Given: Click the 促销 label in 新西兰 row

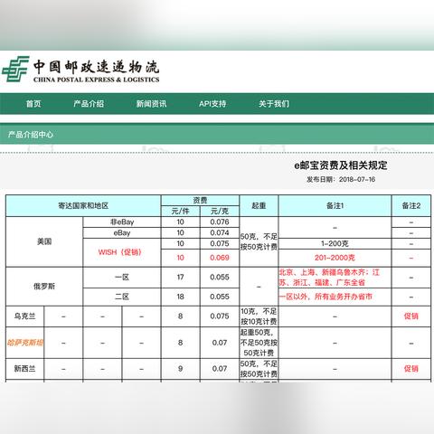Looking at the screenshot, I should pos(411,369).
